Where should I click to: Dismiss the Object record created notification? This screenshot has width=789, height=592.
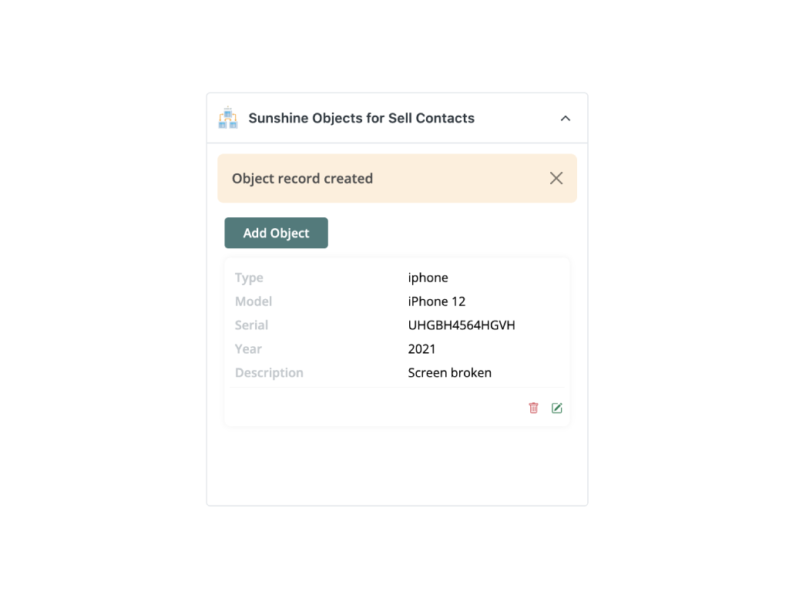coord(556,178)
